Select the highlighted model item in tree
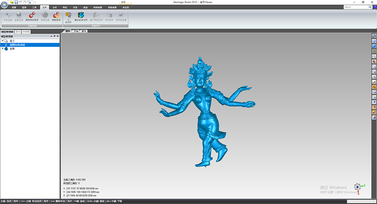 pyautogui.click(x=18, y=45)
